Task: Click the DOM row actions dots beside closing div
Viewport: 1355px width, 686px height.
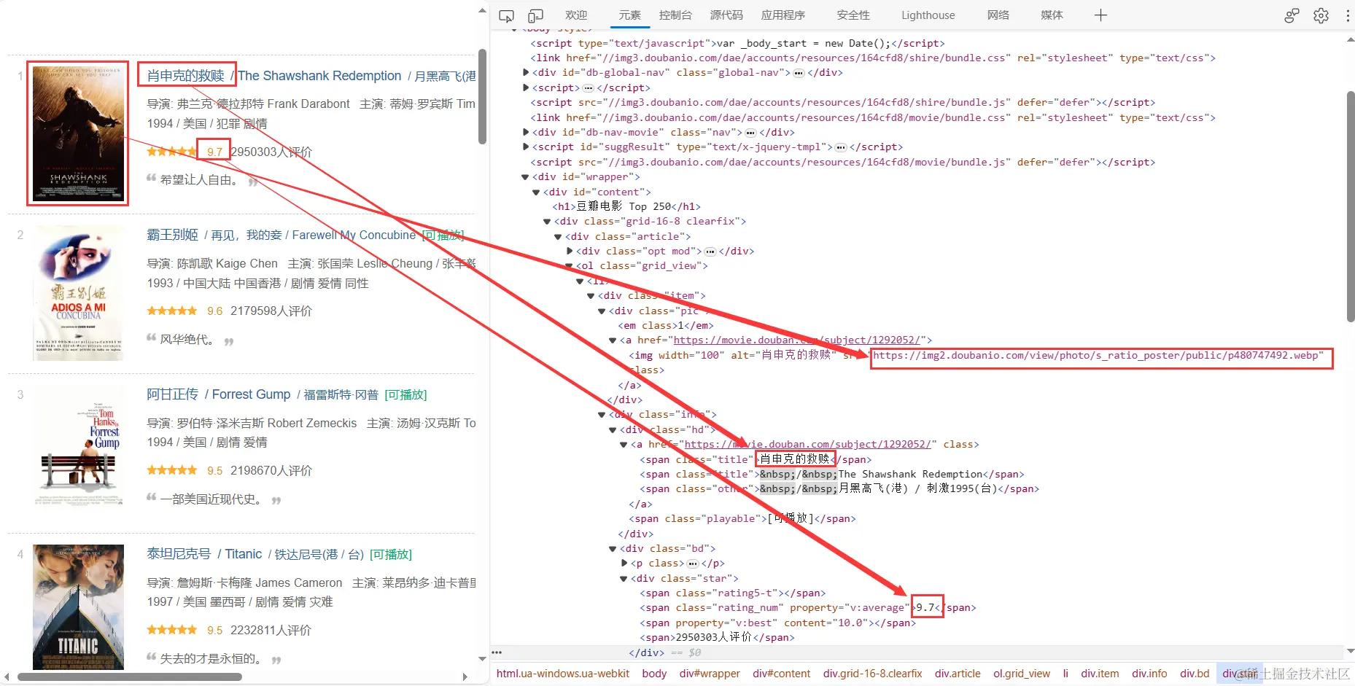Action: click(497, 652)
